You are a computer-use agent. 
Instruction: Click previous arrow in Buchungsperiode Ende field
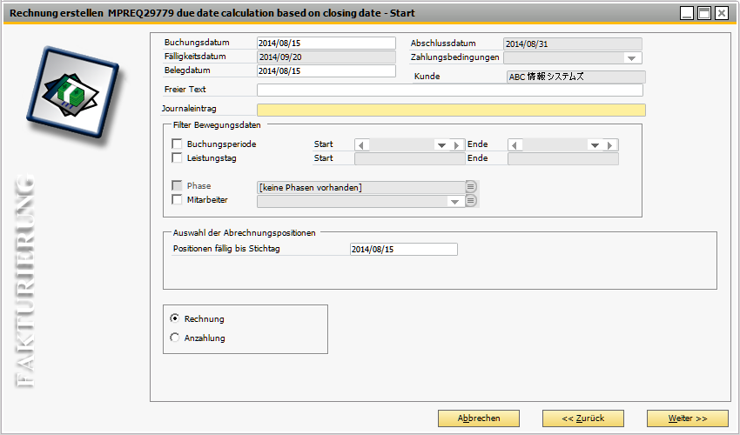click(x=515, y=145)
